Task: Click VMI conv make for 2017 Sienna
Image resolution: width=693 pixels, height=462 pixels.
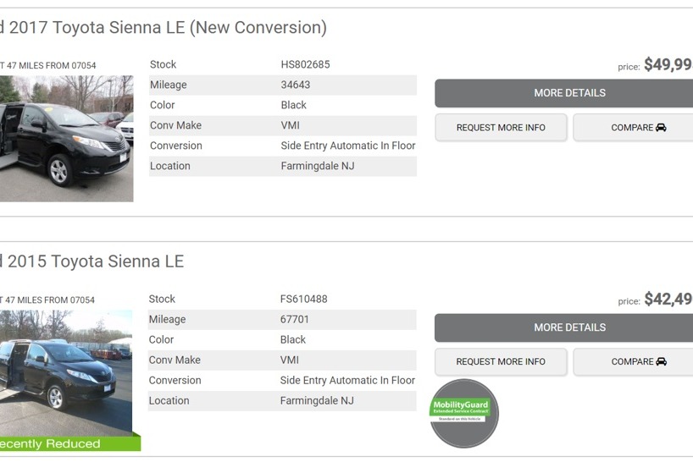Action: click(x=291, y=125)
